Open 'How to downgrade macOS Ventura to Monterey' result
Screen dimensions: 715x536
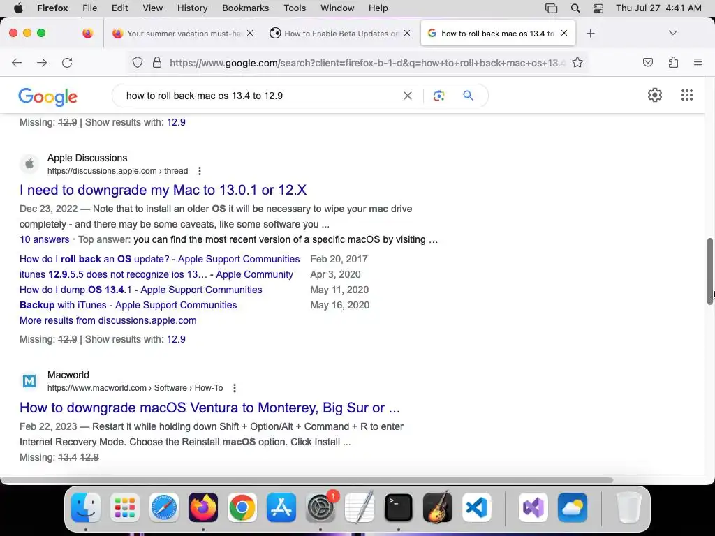pos(209,408)
